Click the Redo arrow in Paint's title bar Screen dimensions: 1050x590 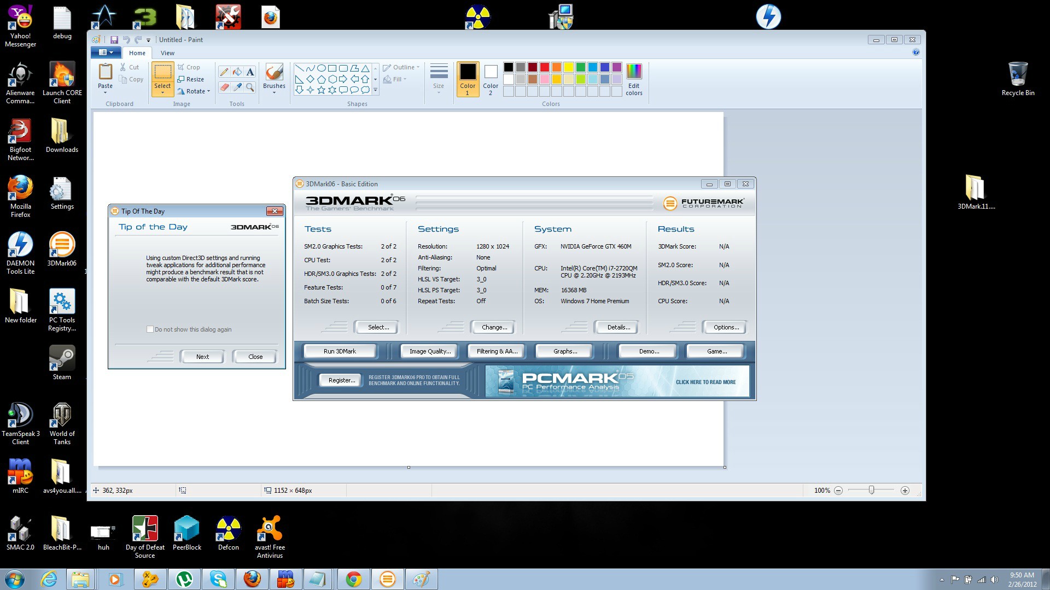pos(138,40)
